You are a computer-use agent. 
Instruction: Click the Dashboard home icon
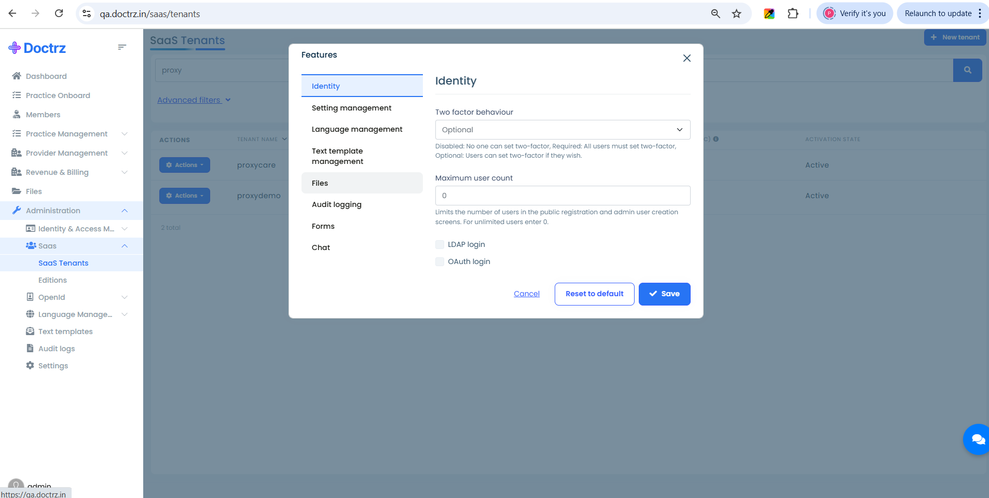pyautogui.click(x=17, y=76)
